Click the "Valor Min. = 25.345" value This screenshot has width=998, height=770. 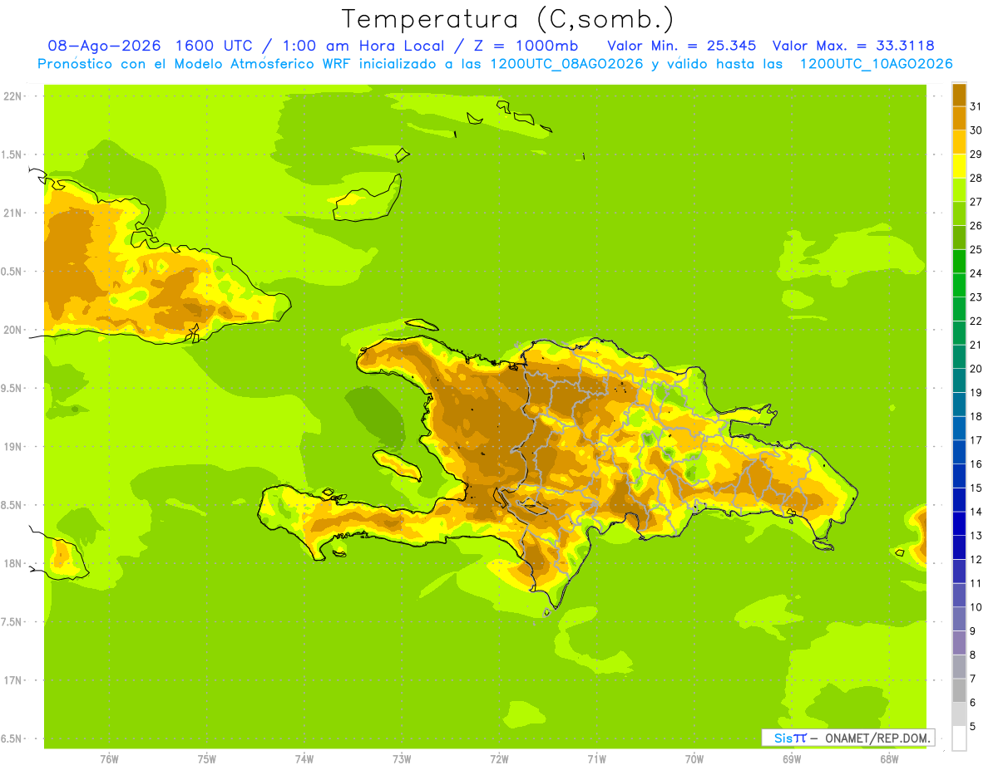[x=682, y=46]
